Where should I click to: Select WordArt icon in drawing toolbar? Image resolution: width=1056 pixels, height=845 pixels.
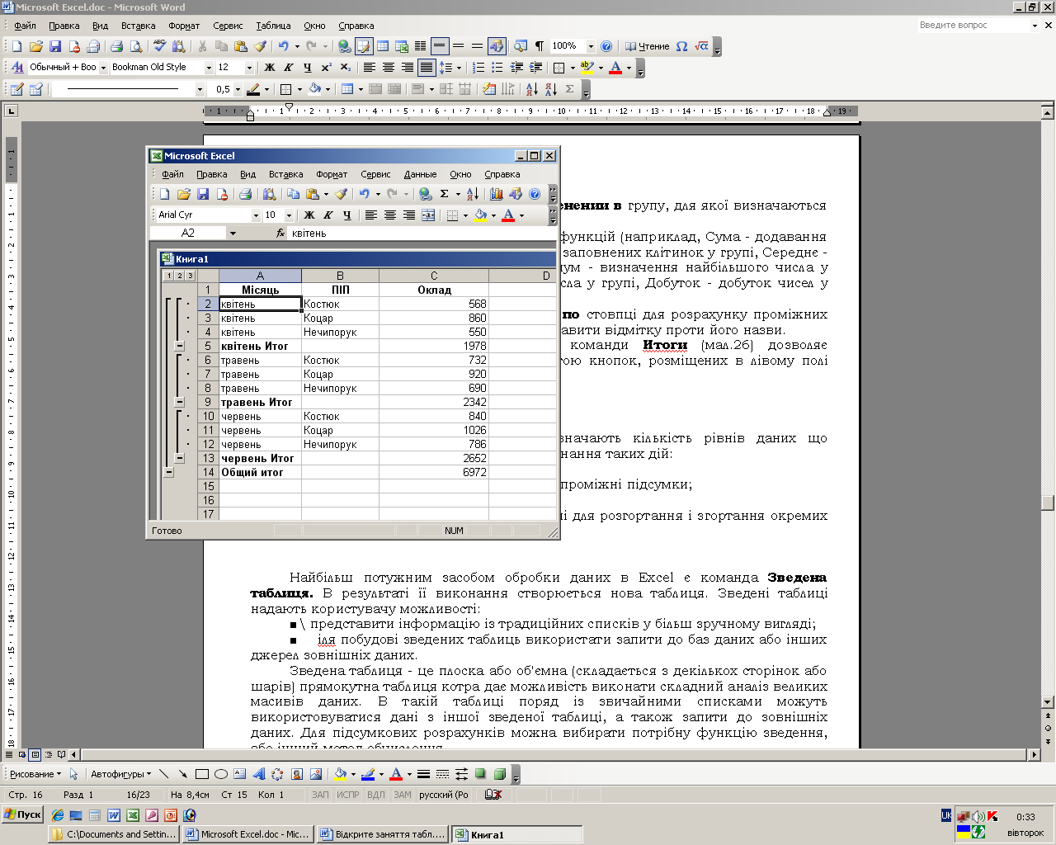click(x=258, y=774)
